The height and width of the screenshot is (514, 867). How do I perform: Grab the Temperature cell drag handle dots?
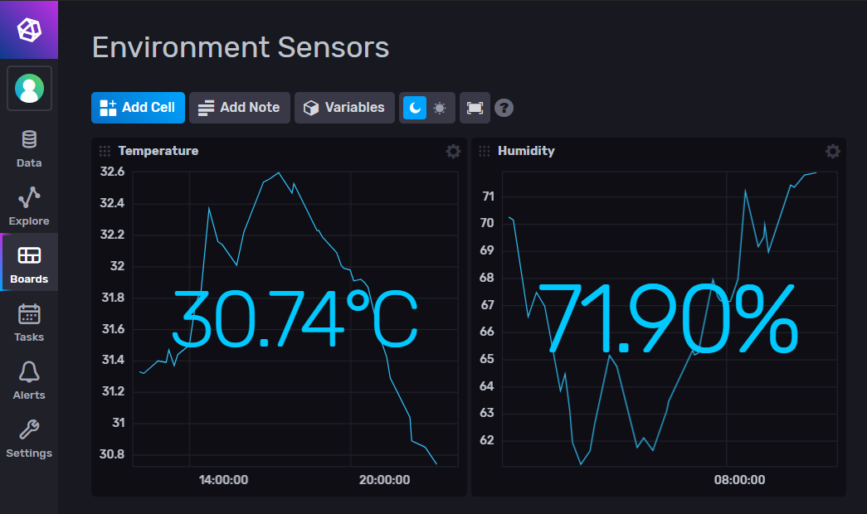105,151
